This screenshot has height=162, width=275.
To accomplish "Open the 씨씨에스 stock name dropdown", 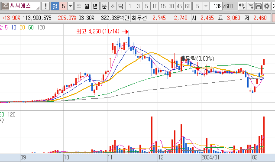I will coord(38,8).
